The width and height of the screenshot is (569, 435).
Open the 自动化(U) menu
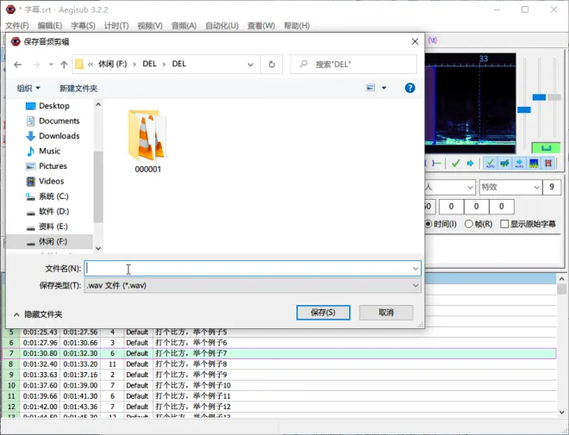pos(222,26)
